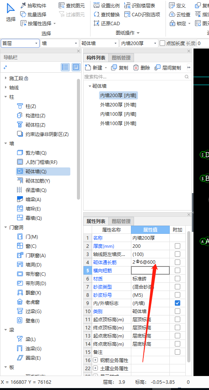Select 人防门框墙(RF) item
The image size is (209, 390).
click(x=37, y=162)
